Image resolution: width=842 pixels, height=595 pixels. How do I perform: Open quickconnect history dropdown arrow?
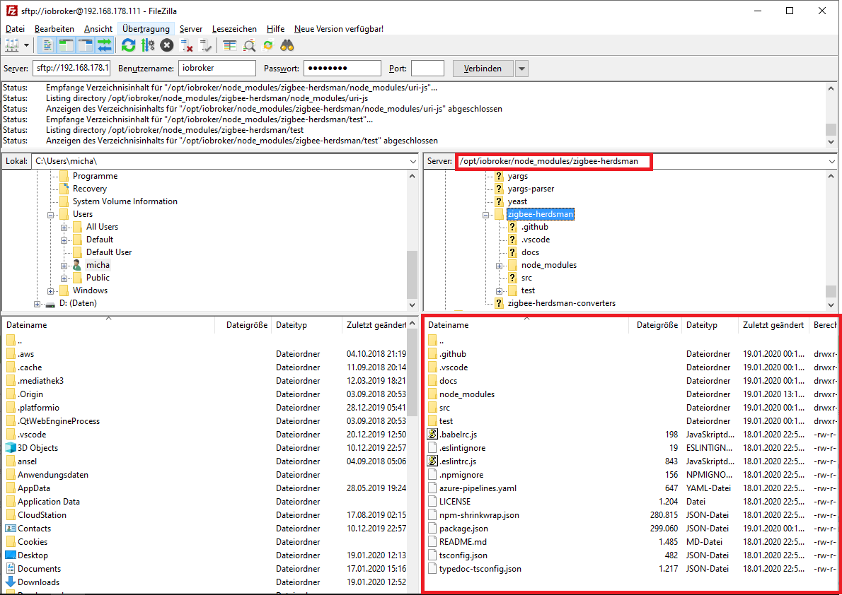(x=521, y=68)
